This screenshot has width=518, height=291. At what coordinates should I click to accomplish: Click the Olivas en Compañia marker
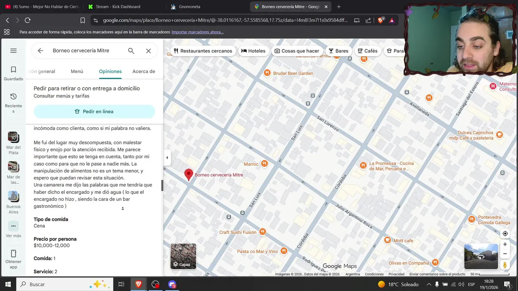435,262
